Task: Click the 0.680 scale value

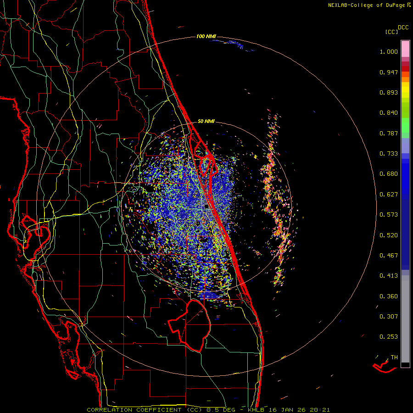Action: click(x=389, y=174)
